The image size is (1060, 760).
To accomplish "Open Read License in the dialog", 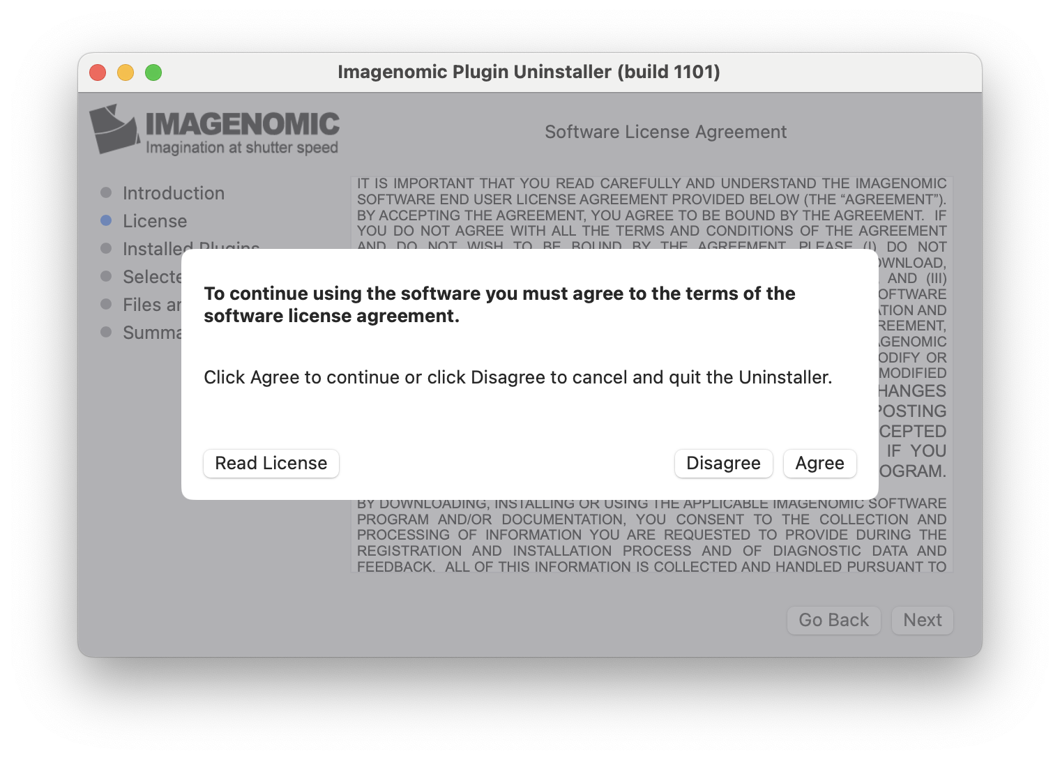I will [x=271, y=464].
